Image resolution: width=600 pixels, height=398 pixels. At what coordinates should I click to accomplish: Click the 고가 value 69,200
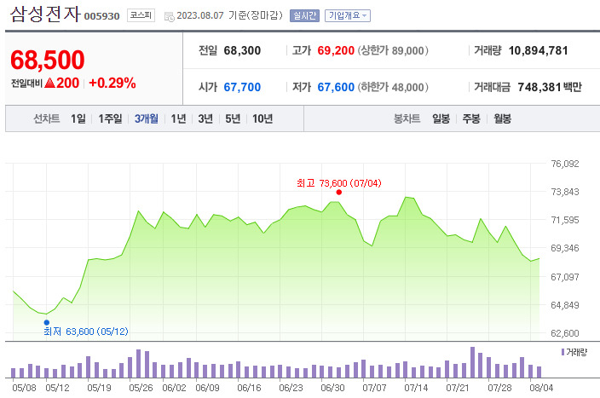click(336, 50)
